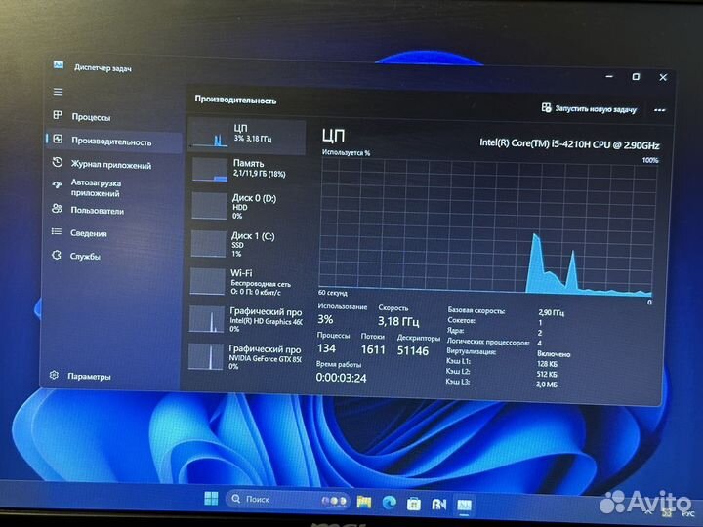Click the Логических процессоров label

tap(488, 342)
